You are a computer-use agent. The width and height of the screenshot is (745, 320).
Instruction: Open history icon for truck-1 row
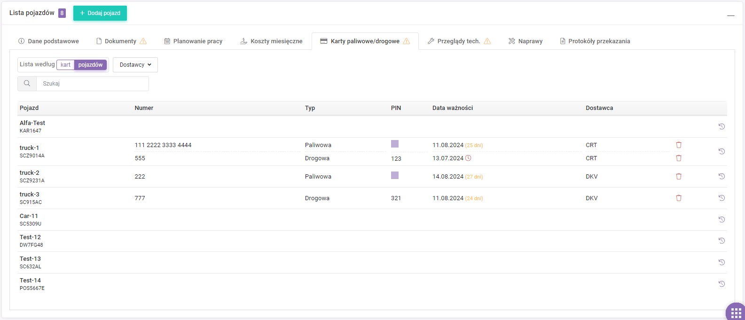721,151
